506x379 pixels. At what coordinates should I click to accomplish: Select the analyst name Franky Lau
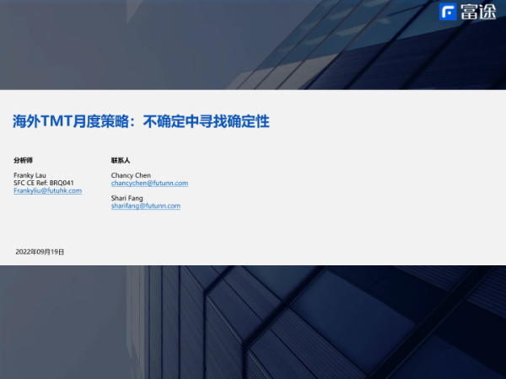30,175
